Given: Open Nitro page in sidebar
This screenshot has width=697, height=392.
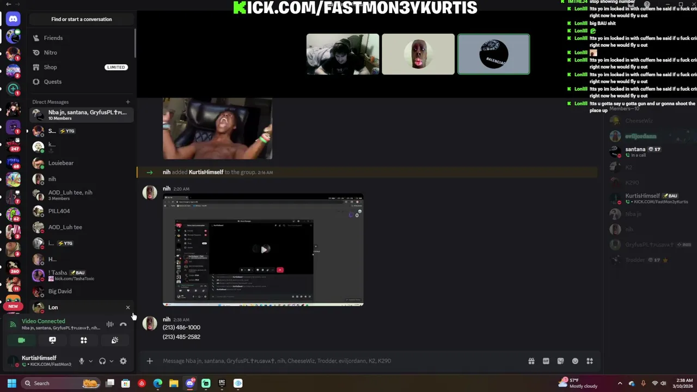Looking at the screenshot, I should point(50,53).
